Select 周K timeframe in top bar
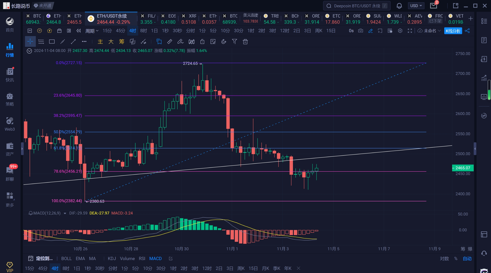 point(318,31)
